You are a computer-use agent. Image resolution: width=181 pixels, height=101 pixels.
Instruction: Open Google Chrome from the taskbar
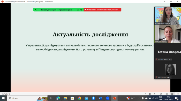click(x=79, y=98)
